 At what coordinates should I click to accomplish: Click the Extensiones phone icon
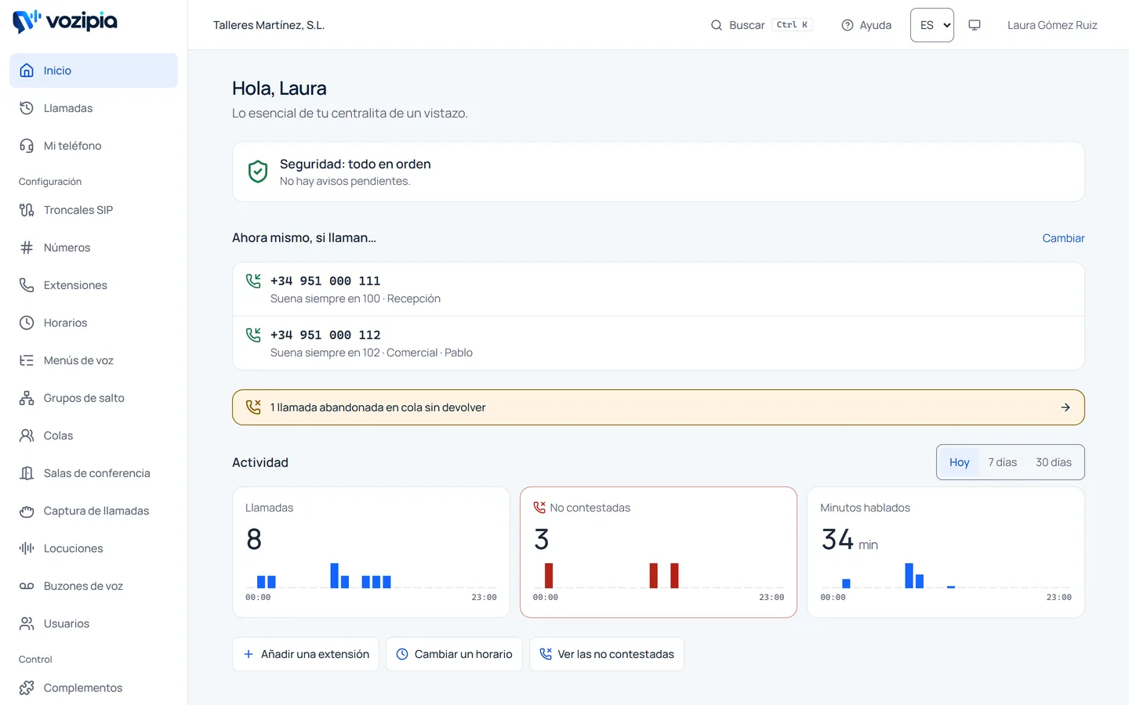pyautogui.click(x=27, y=285)
